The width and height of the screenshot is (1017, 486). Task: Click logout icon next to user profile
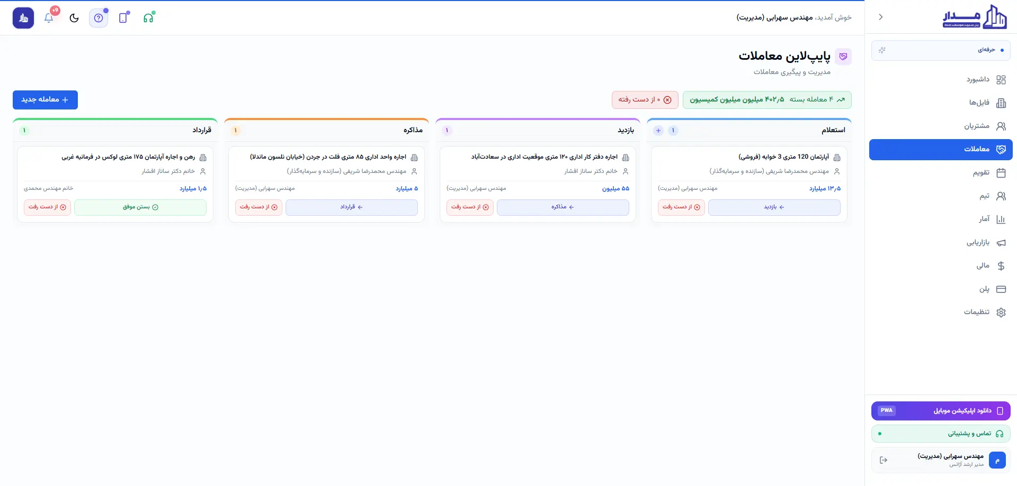pyautogui.click(x=884, y=460)
